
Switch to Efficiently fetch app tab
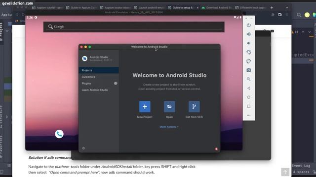251,8
